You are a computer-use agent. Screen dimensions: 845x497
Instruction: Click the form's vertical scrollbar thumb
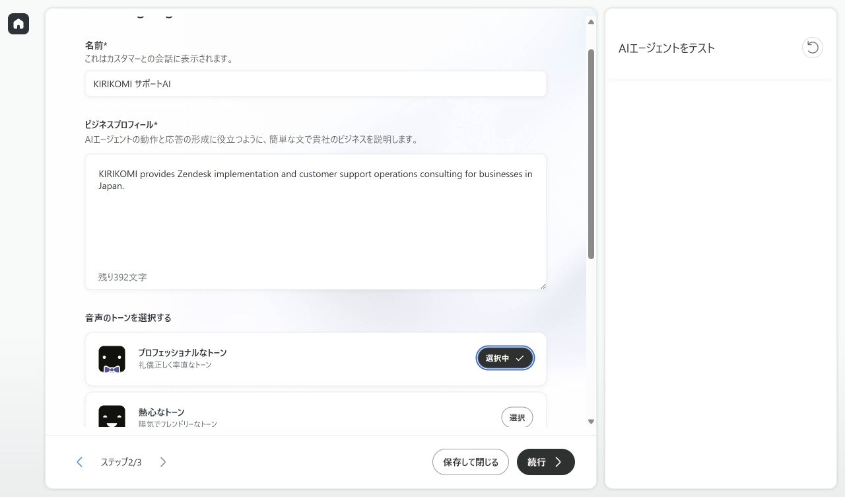coord(591,153)
